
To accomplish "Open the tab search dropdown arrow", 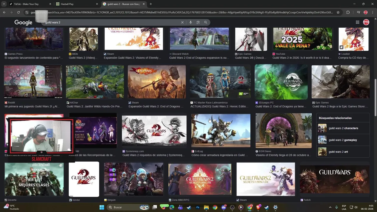I will (x=4, y=4).
